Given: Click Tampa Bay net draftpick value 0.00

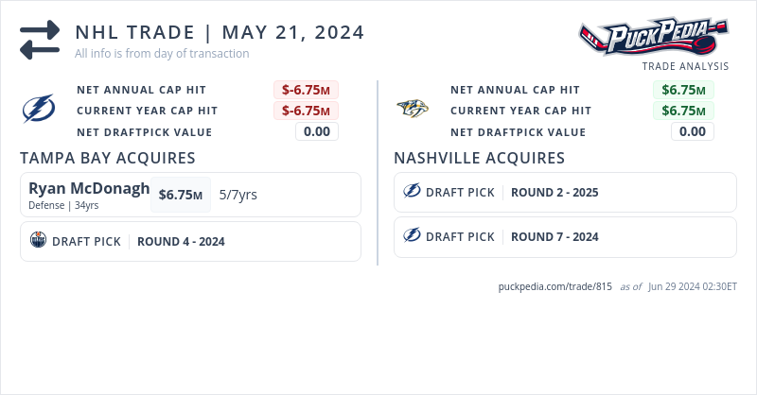Looking at the screenshot, I should click(x=316, y=131).
